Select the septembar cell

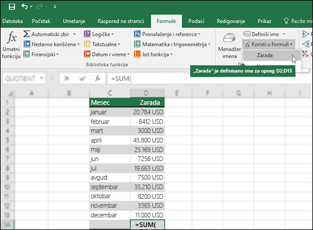point(110,187)
